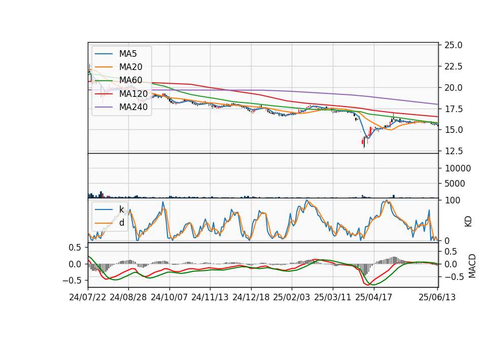Pick the orange MA20 legend line
Viewport: 487px width, 350px height.
pos(103,67)
